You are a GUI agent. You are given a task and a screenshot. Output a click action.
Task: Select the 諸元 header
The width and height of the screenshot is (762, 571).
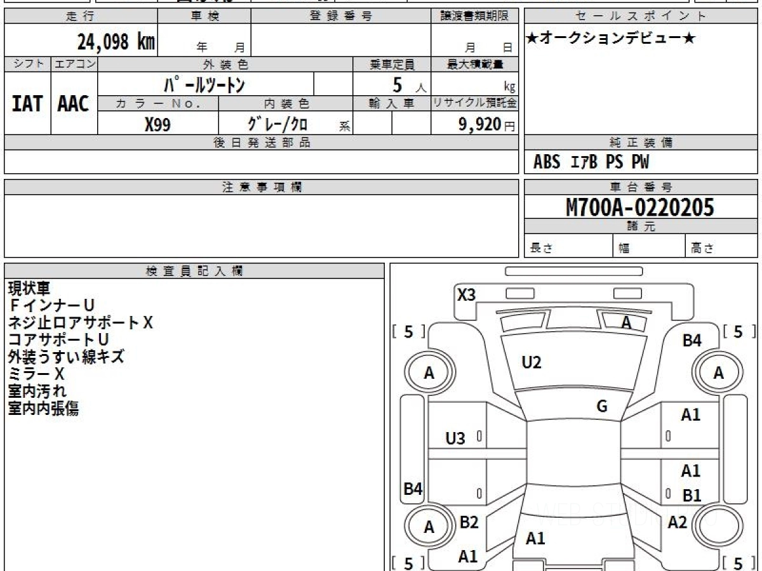[641, 226]
